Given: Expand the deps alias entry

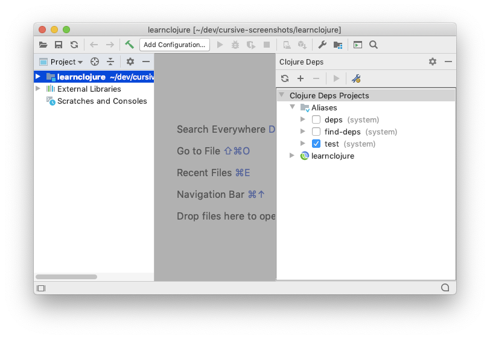Looking at the screenshot, I should coord(302,119).
